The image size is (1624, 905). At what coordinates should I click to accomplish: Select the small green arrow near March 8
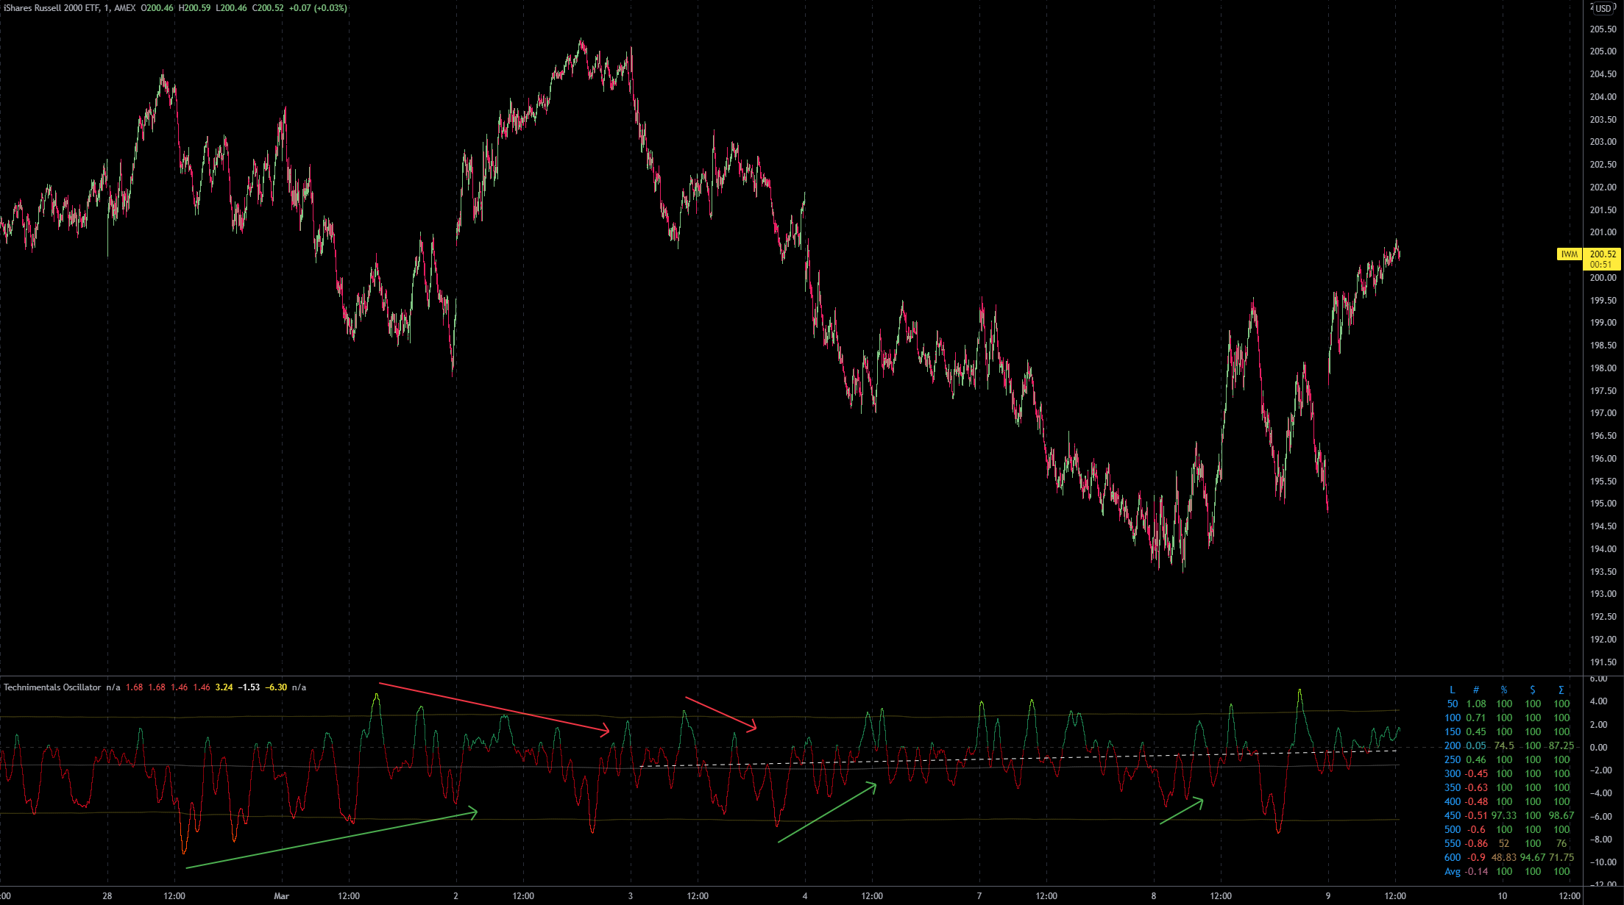tap(1181, 812)
